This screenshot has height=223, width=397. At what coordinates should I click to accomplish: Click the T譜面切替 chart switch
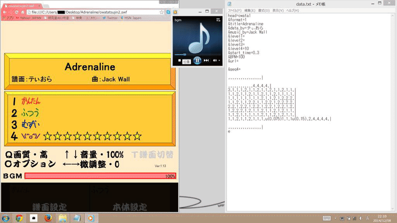[x=153, y=154]
